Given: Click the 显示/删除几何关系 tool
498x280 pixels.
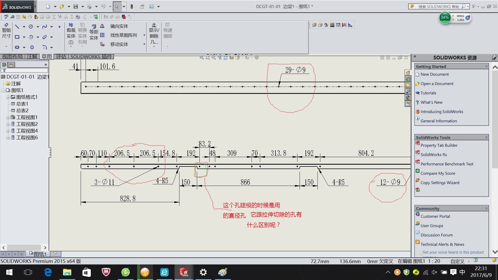Looking at the screenshot, I should click(x=154, y=34).
